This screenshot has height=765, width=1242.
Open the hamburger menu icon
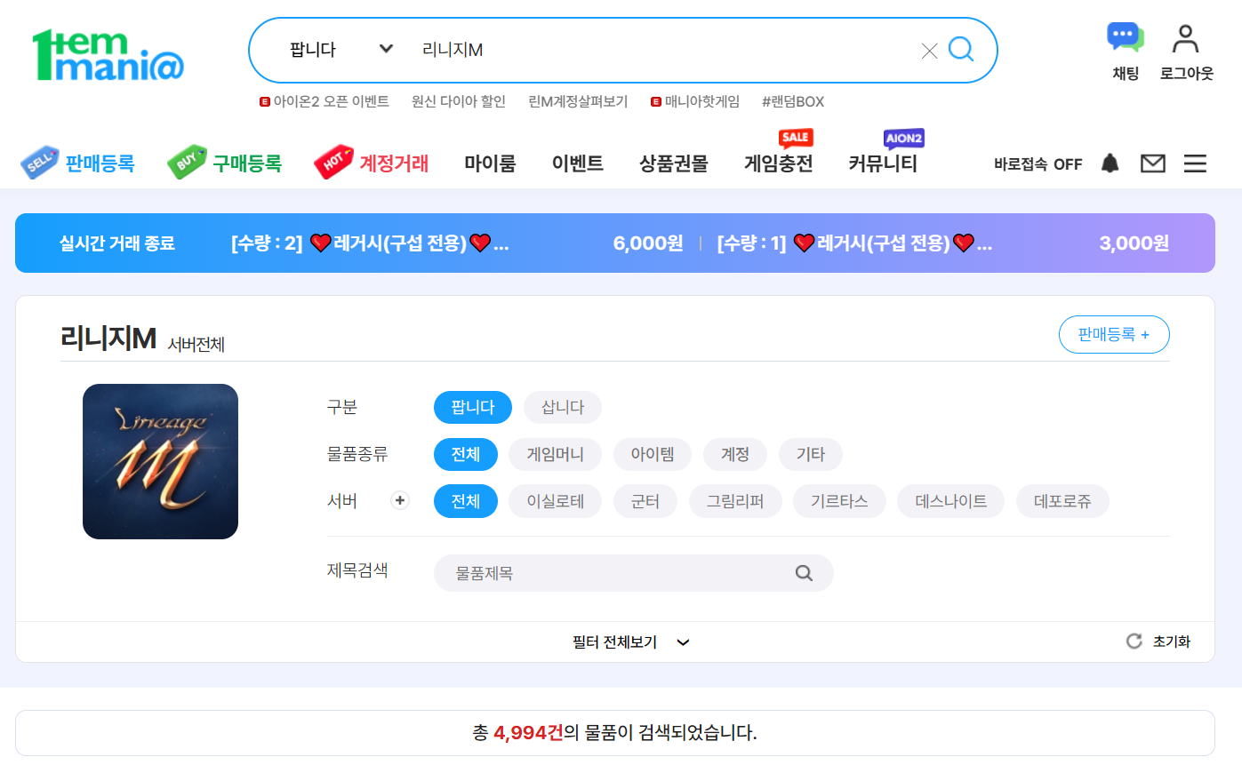tap(1195, 163)
